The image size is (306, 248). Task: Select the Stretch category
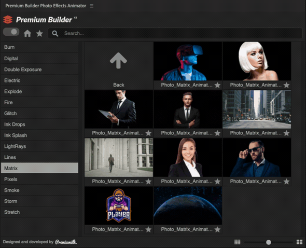[39, 212]
